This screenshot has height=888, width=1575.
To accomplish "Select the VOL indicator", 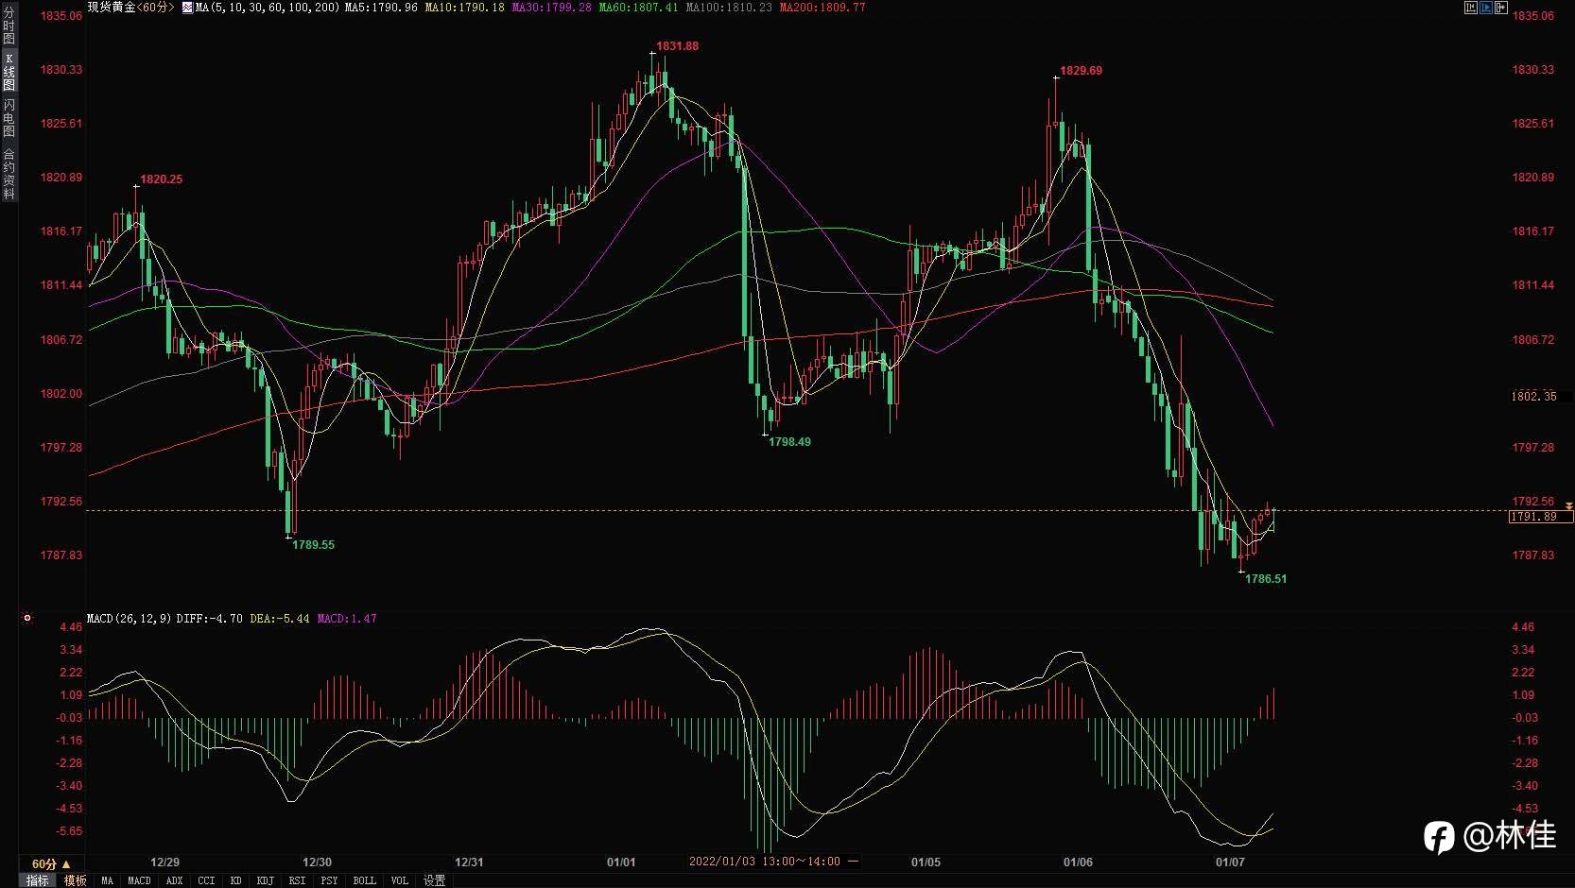I will coord(399,880).
